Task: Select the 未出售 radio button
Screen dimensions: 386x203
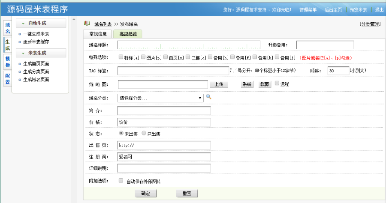Action: tap(121, 133)
